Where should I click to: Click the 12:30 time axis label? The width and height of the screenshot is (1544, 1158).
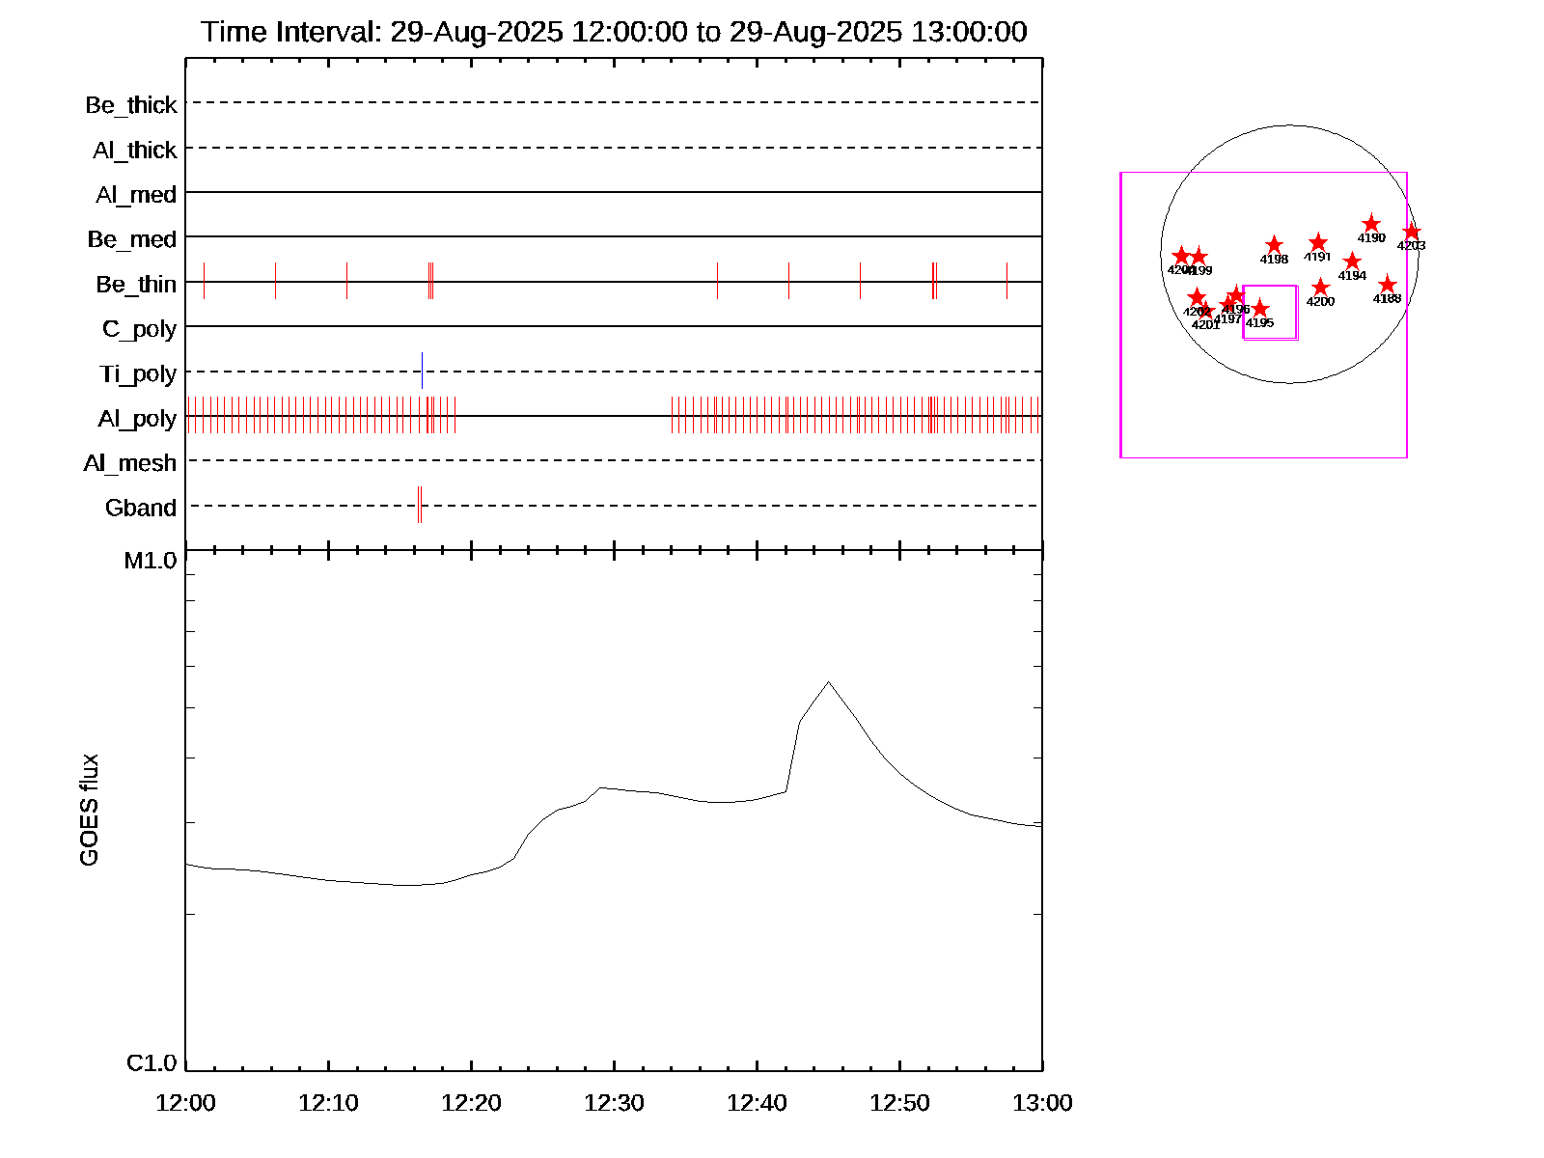pyautogui.click(x=614, y=1102)
